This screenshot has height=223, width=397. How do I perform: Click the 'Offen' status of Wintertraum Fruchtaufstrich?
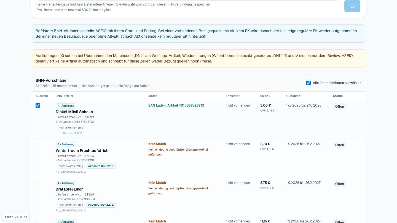click(340, 145)
